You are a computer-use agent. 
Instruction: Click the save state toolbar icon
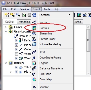18,15
